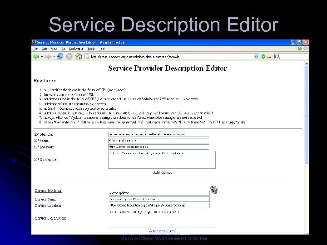Screen dimensions: 327x245
Task: Open the Forward button history dropdown arrow
Action: [x=54, y=57]
